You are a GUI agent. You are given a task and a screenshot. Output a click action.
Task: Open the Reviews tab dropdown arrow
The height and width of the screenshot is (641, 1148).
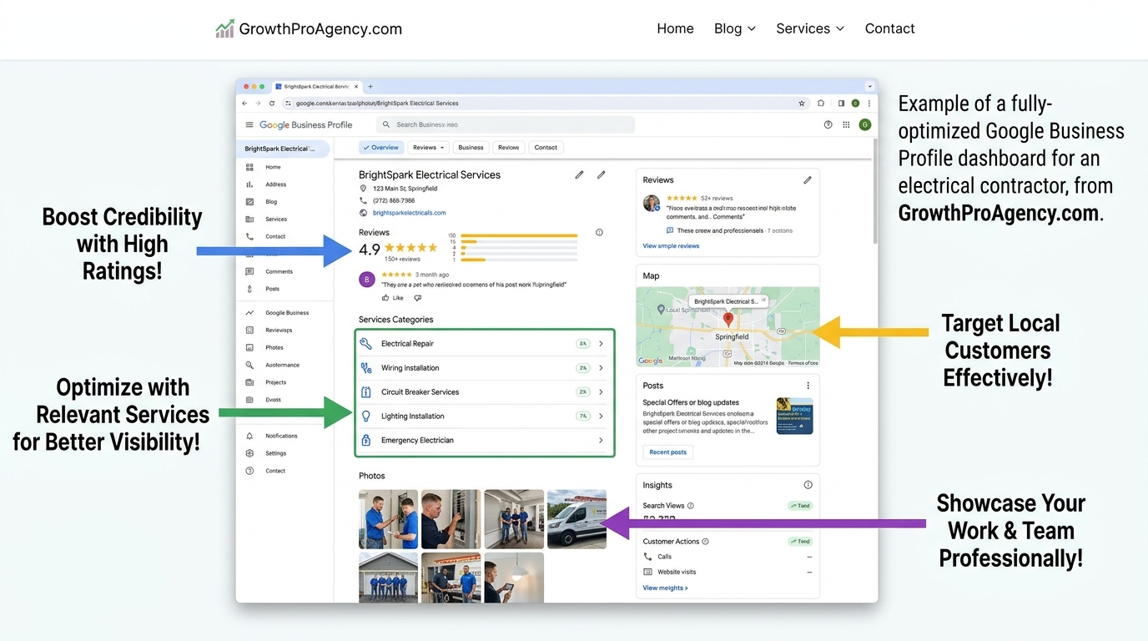pyautogui.click(x=442, y=148)
